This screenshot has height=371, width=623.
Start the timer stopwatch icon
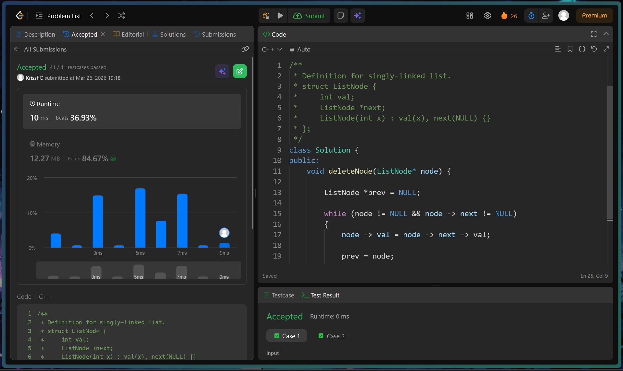[x=531, y=16]
